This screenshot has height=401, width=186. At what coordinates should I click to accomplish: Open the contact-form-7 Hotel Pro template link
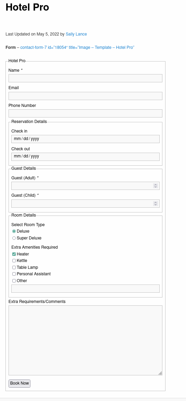coord(77,47)
